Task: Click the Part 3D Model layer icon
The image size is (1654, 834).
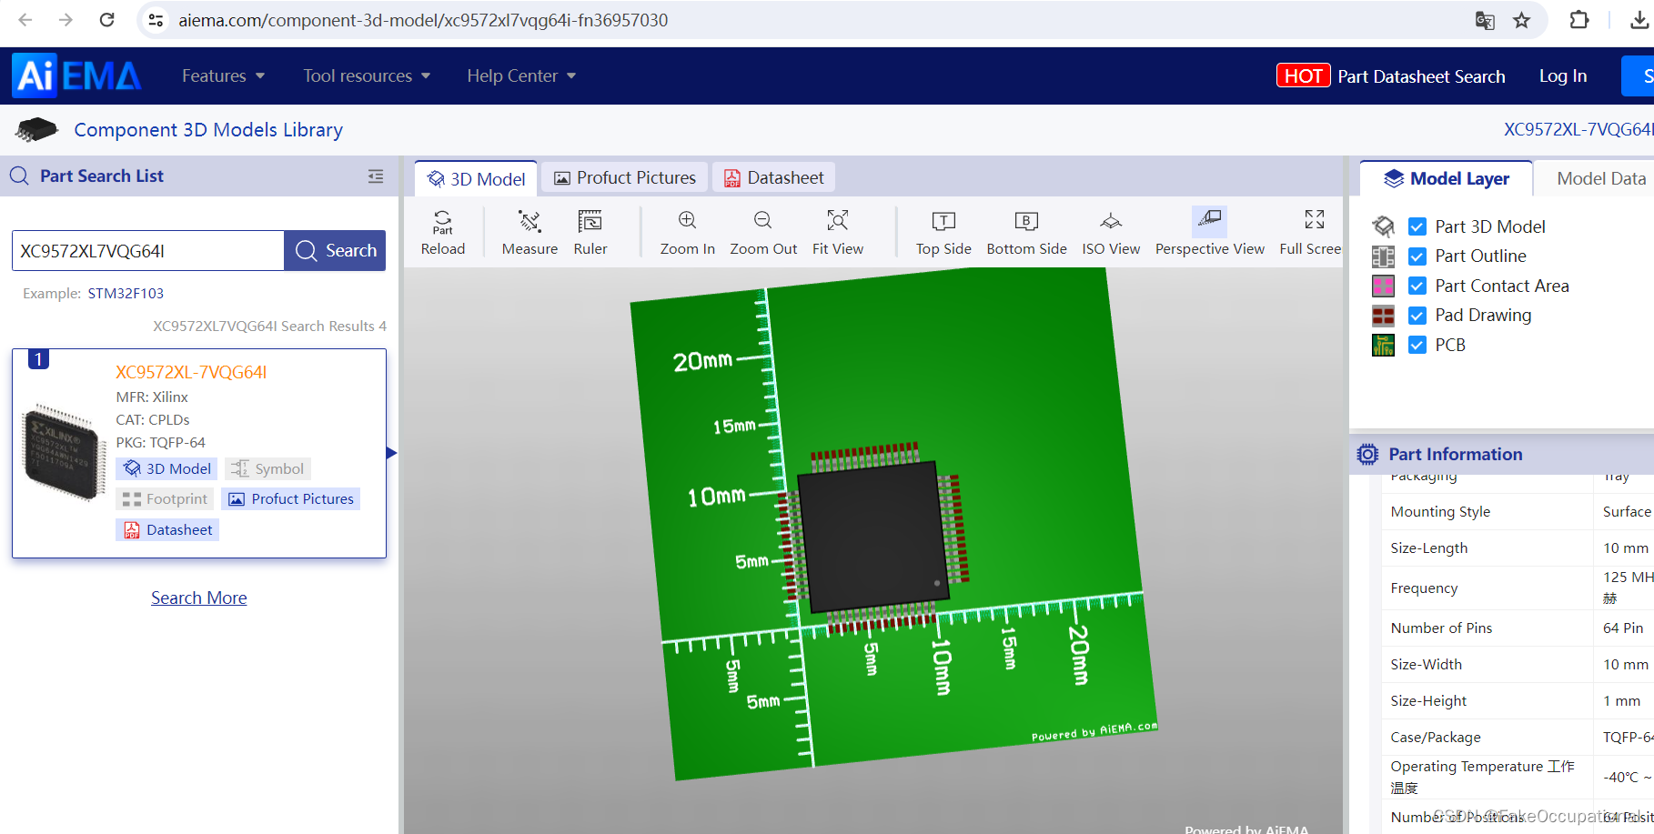Action: (x=1383, y=226)
